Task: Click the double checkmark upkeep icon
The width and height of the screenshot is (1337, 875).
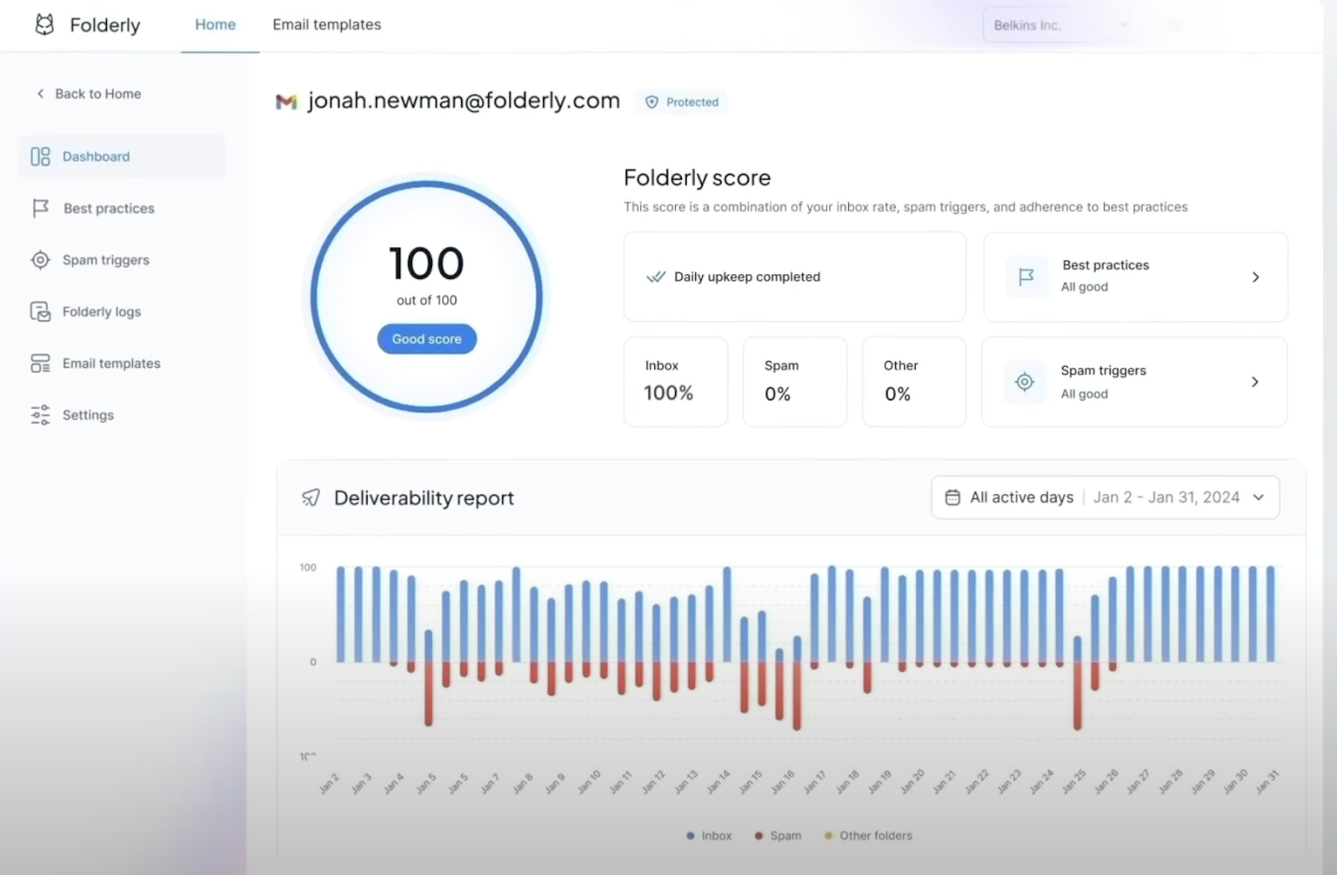Action: tap(656, 277)
